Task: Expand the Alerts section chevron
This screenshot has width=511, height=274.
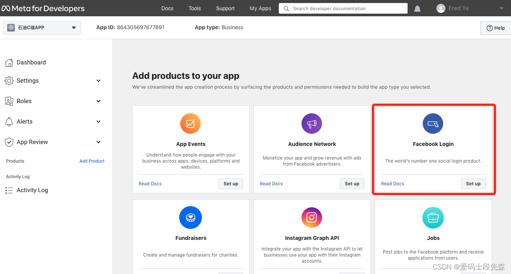Action: pos(98,122)
